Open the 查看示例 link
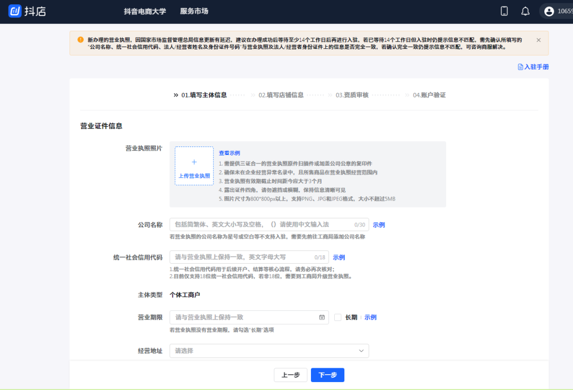Viewport: 573px width, 390px height. 229,153
